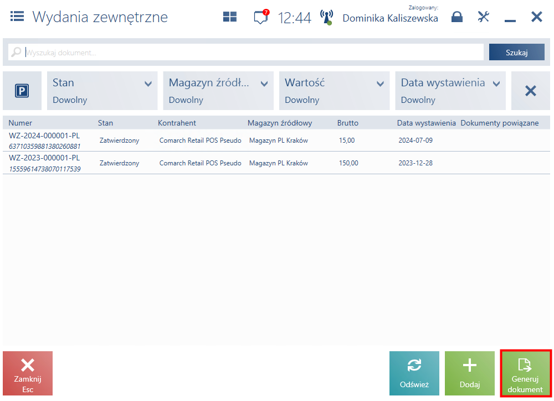Image resolution: width=554 pixels, height=401 pixels.
Task: Expand the Stan filter dropdown
Action: (x=102, y=91)
